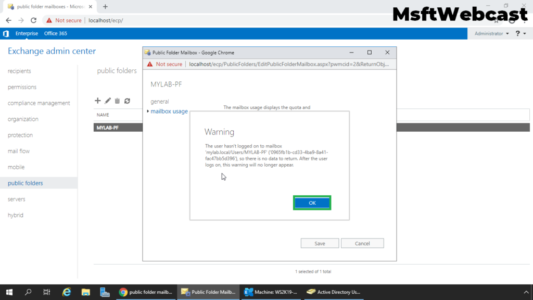
Task: Switch to Machine: WS2K19 taskbar item
Action: 271,292
